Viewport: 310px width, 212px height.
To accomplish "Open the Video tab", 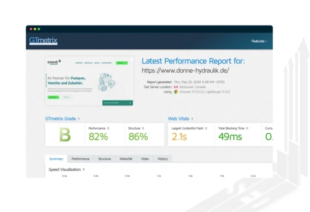I will click(x=145, y=159).
